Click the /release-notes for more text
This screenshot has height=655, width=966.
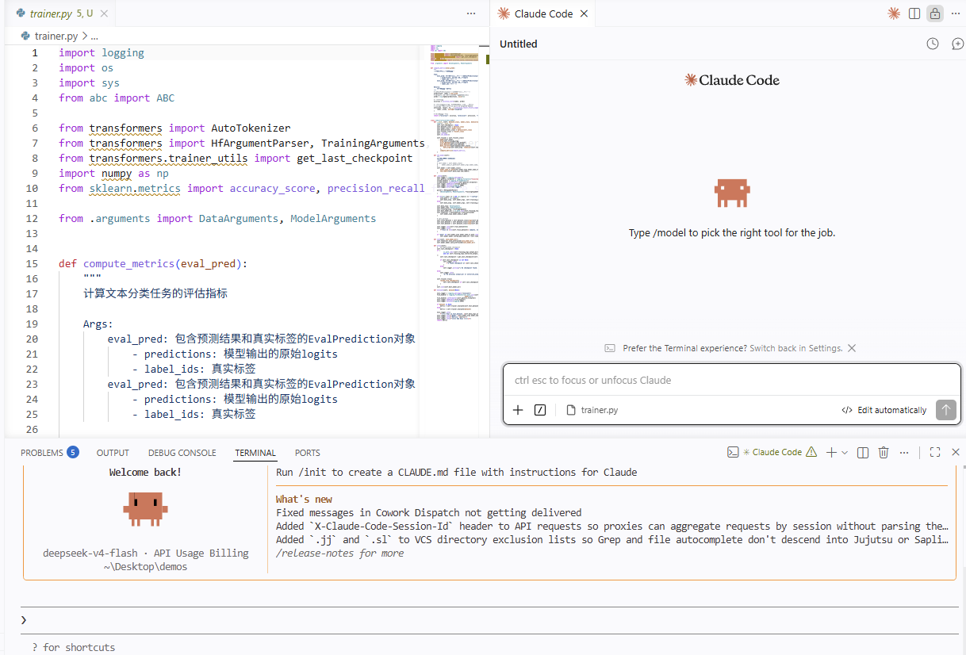[339, 553]
